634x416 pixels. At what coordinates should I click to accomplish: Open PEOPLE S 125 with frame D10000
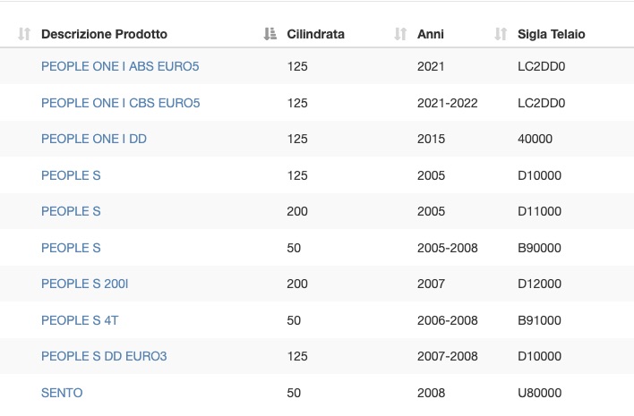71,175
